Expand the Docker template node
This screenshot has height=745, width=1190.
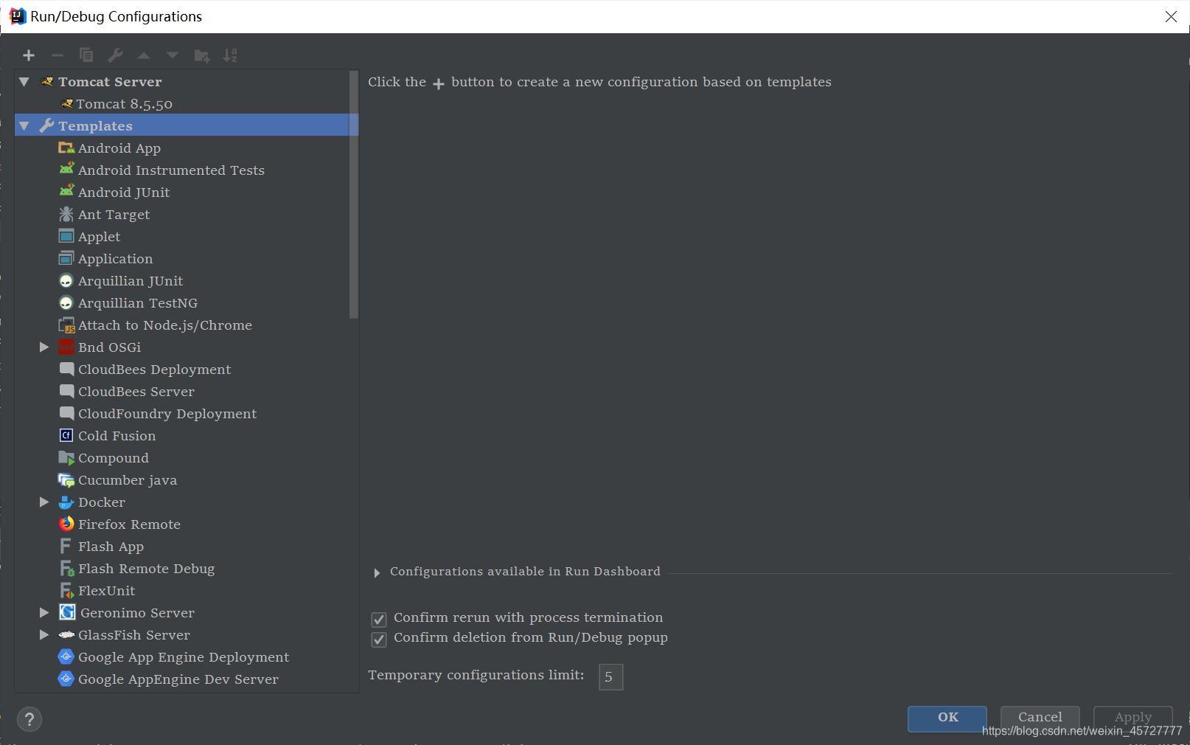tap(44, 502)
